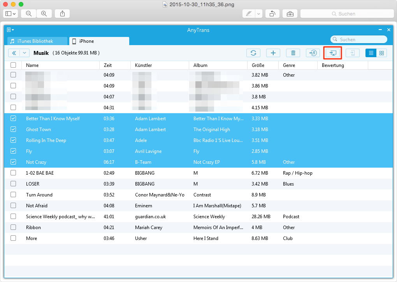Check the Turn Around checkbox
The width and height of the screenshot is (397, 282).
[x=13, y=194]
